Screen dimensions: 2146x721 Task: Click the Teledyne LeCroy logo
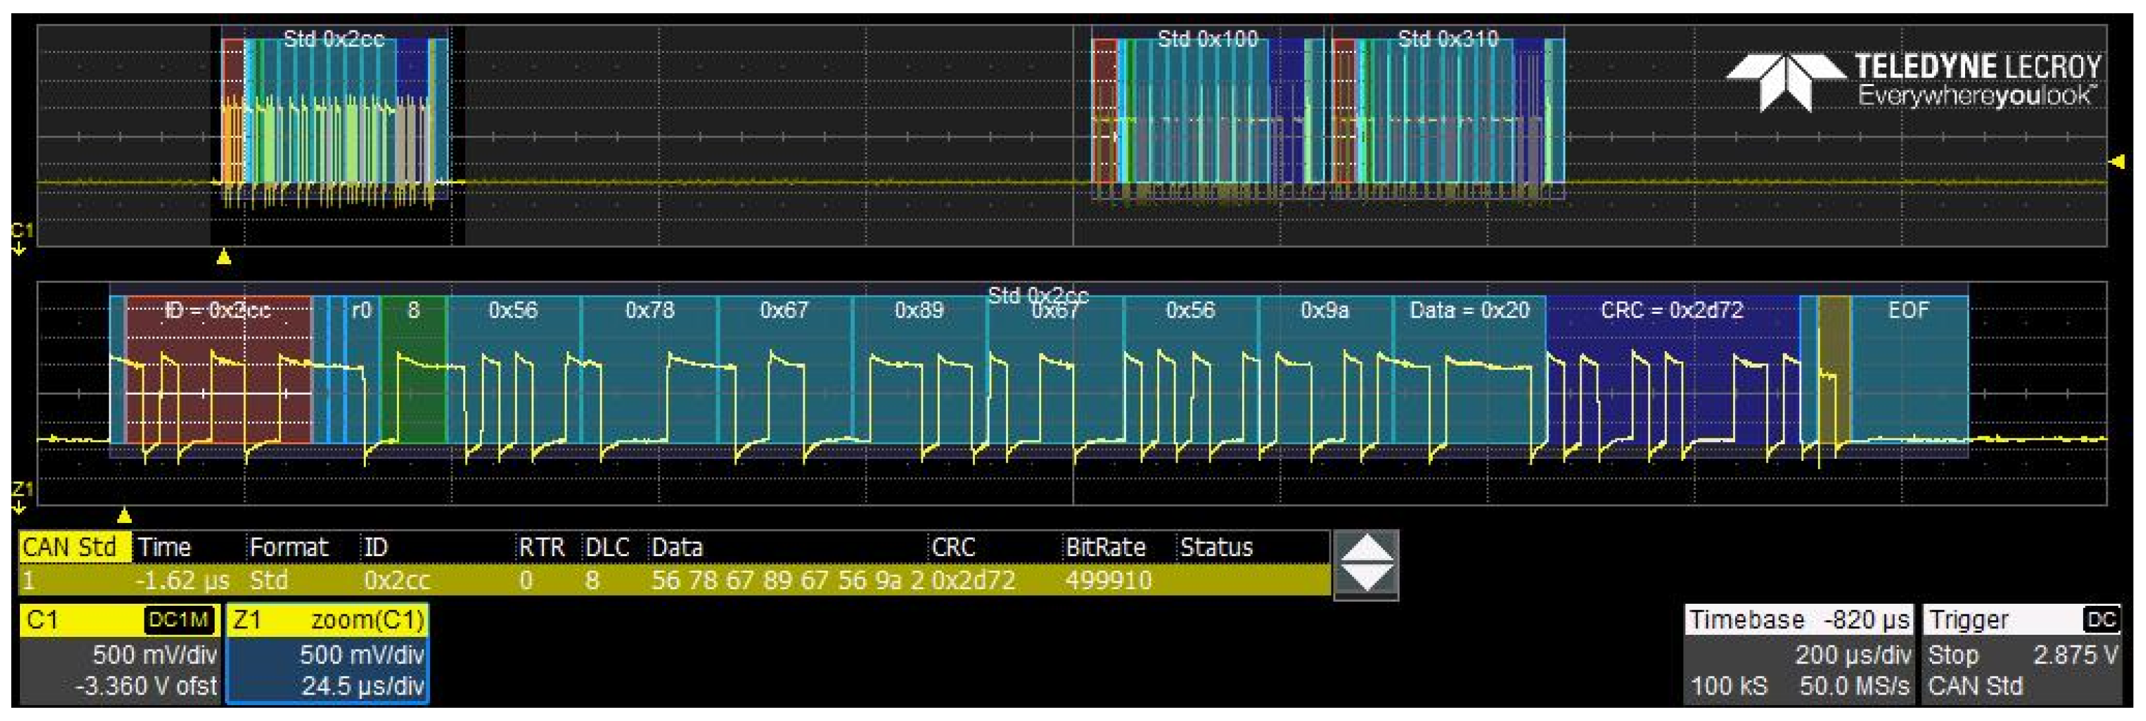(x=1912, y=81)
